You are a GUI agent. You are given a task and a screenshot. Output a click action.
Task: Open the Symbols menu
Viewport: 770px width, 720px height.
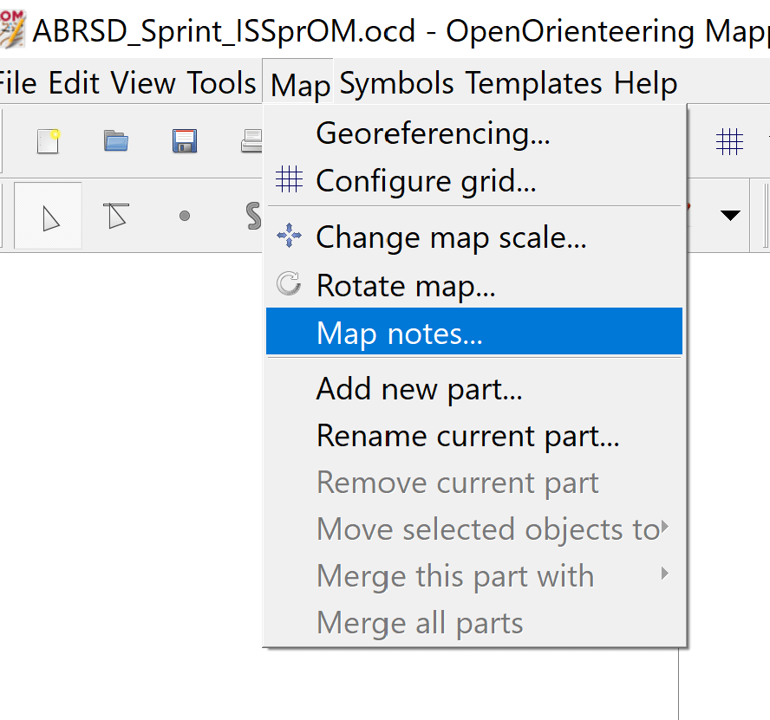397,82
